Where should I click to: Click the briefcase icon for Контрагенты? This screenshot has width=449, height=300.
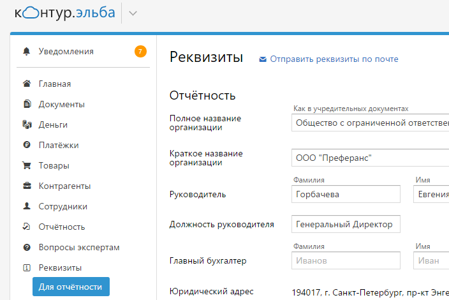27,186
